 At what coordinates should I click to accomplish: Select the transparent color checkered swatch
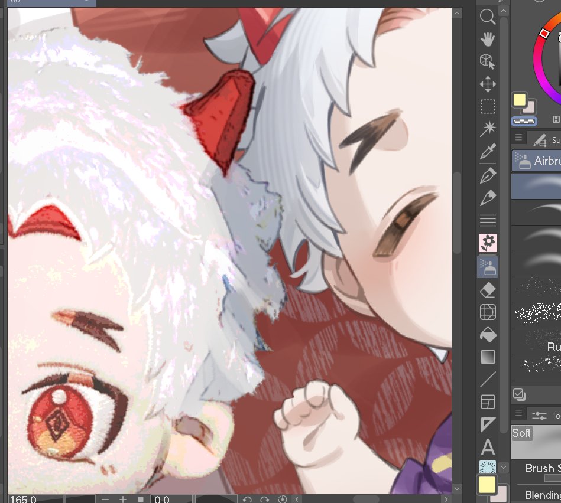click(524, 122)
